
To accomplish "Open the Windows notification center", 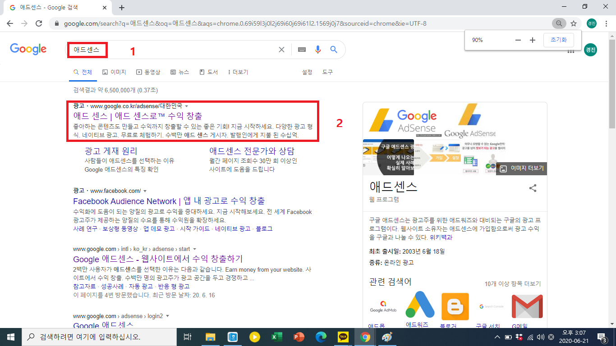I will tap(602, 337).
